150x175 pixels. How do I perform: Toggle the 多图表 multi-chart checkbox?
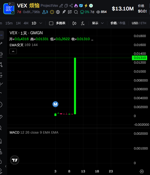(51, 23)
